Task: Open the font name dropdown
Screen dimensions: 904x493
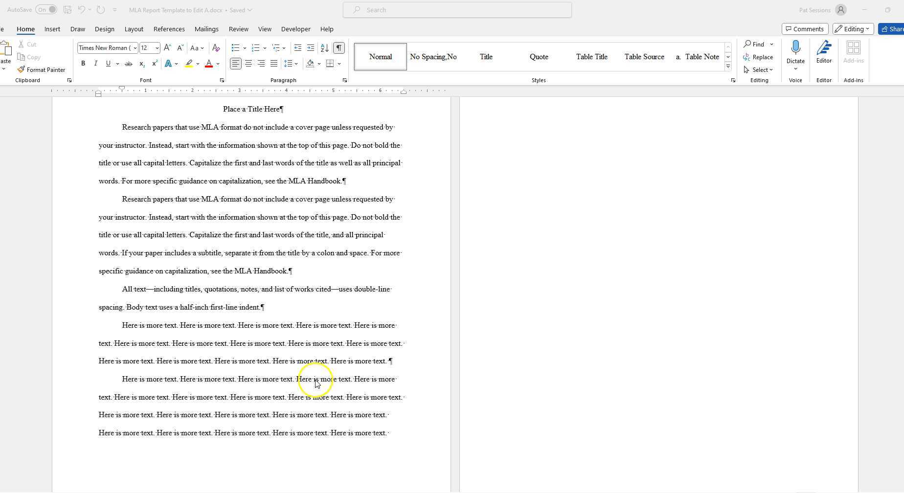Action: pos(134,47)
